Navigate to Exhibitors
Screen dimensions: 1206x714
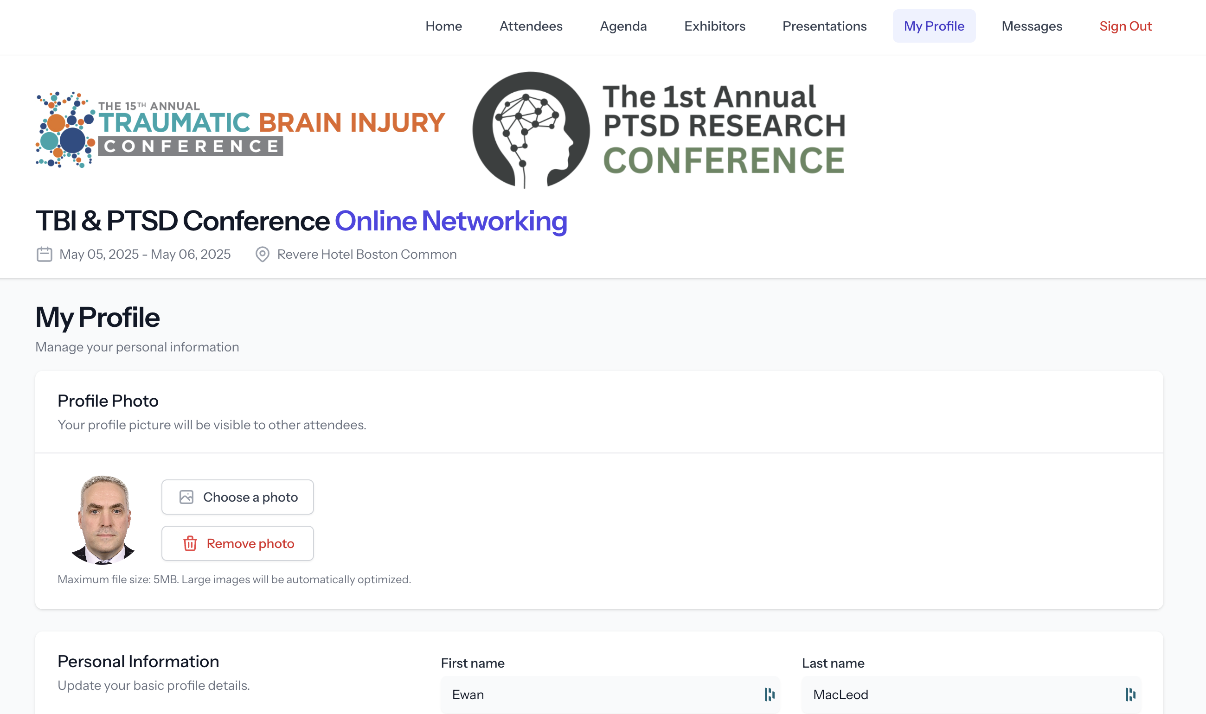click(715, 26)
